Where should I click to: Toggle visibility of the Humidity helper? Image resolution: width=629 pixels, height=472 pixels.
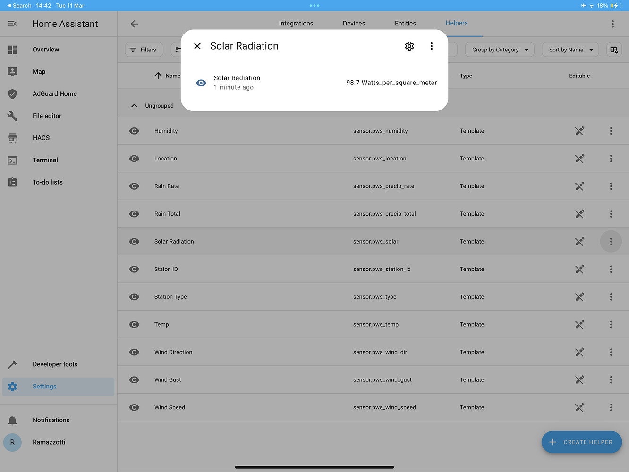[134, 131]
